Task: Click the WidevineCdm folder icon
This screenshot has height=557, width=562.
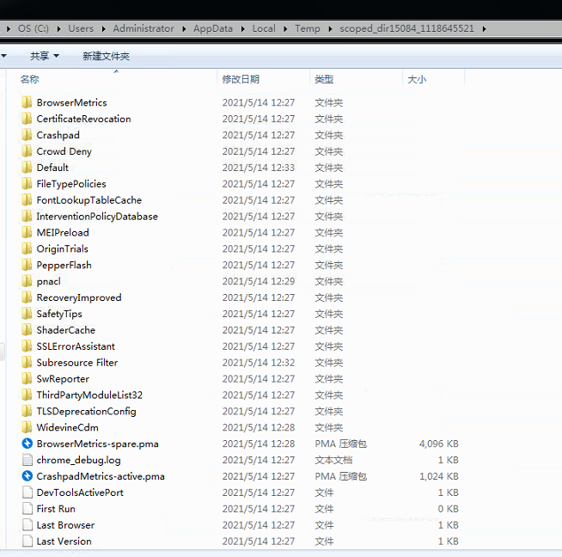Action: click(27, 427)
